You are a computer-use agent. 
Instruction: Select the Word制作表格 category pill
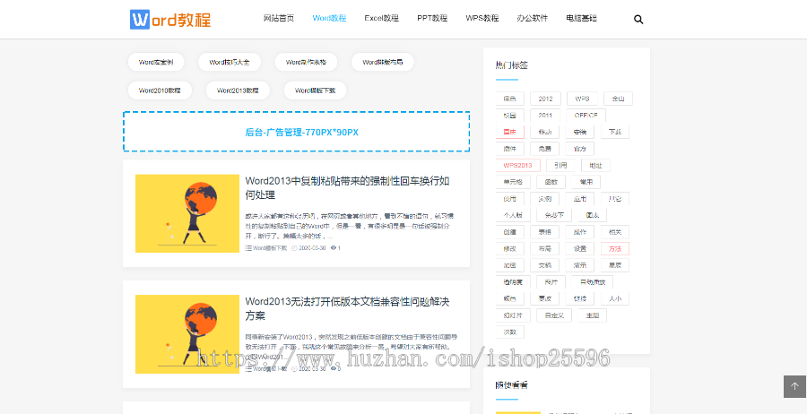click(x=306, y=62)
